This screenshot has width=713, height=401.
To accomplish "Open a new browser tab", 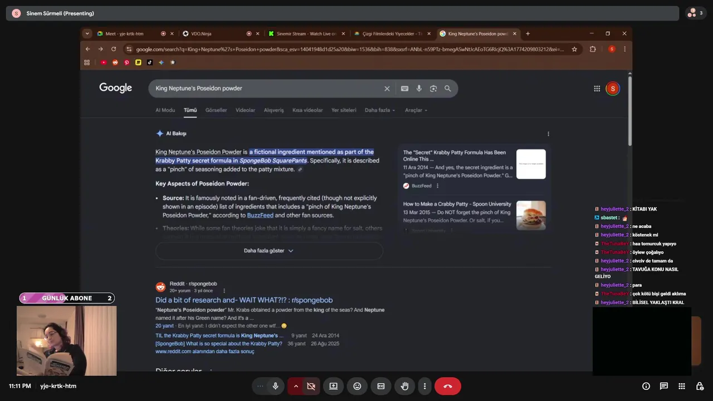I will coord(528,33).
